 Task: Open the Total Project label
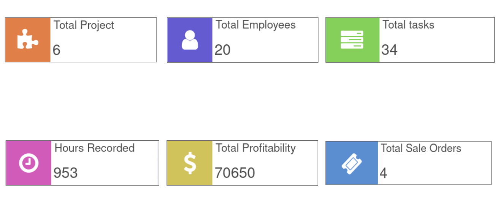click(x=84, y=25)
